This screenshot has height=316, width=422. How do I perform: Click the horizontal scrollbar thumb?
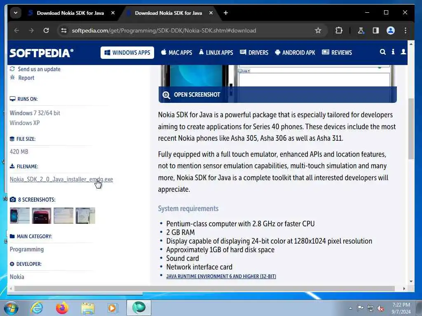[204, 288]
